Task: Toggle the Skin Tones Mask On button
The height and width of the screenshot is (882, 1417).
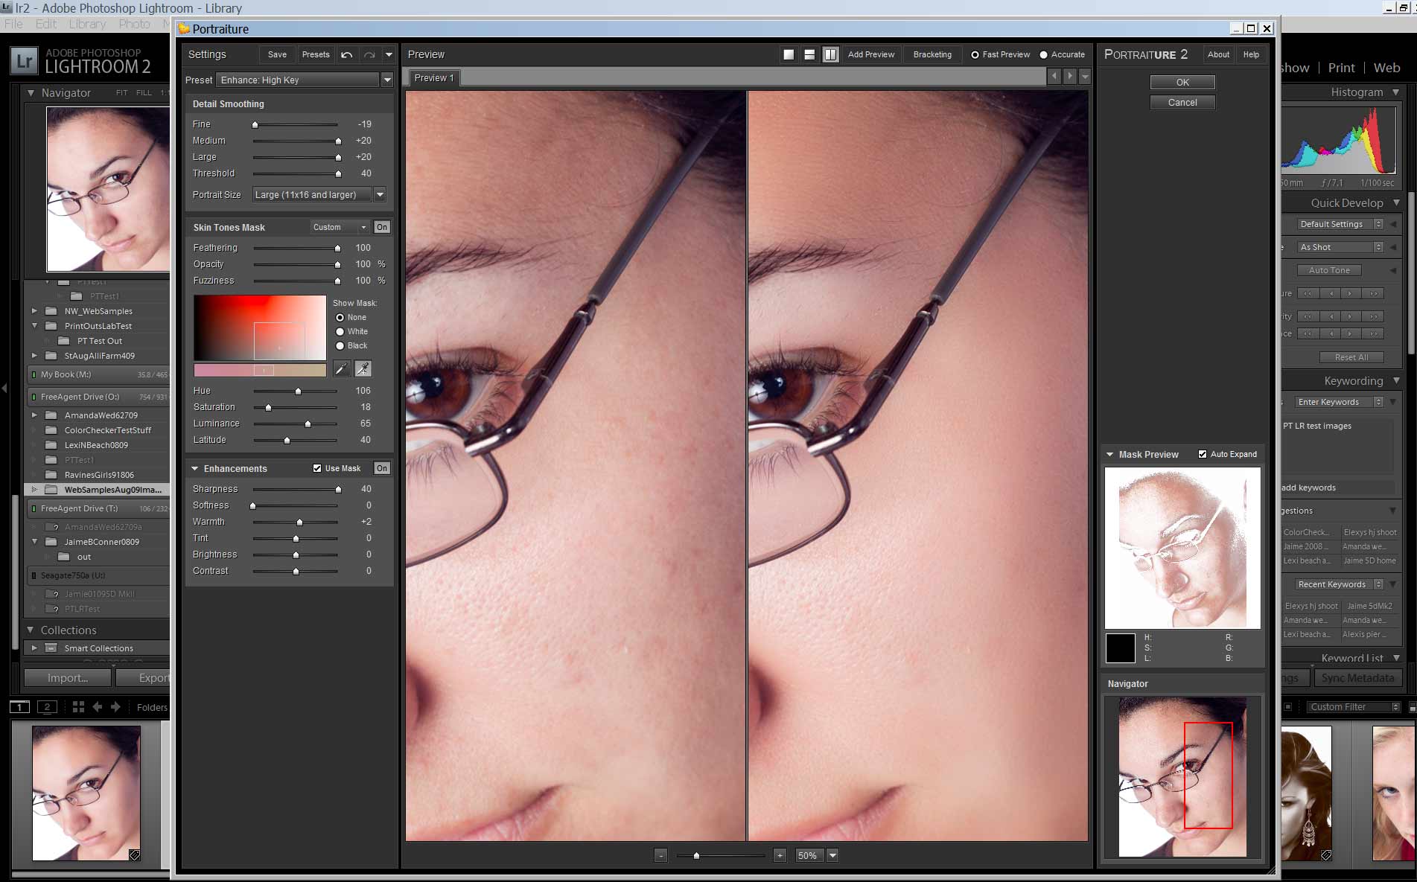Action: point(381,227)
